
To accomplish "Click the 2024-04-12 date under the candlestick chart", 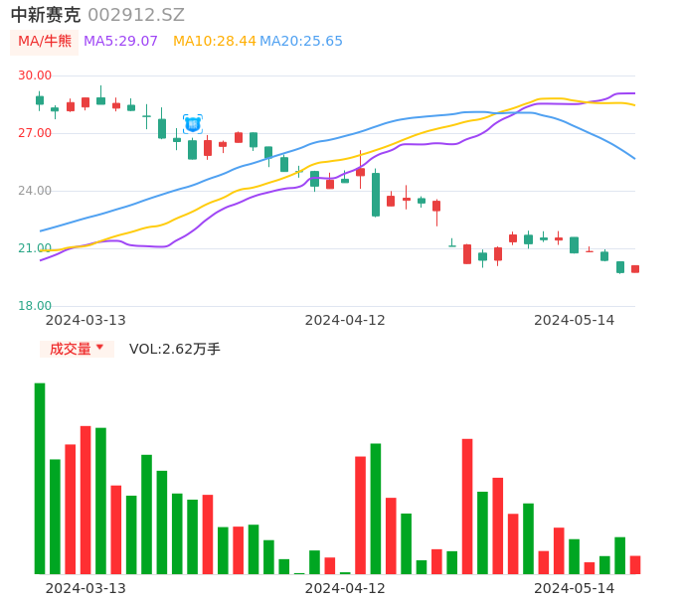I will 345,320.
